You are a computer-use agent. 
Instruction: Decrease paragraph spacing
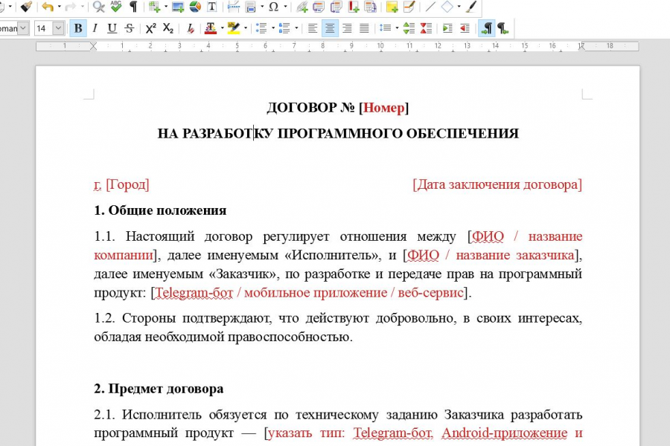pyautogui.click(x=426, y=28)
